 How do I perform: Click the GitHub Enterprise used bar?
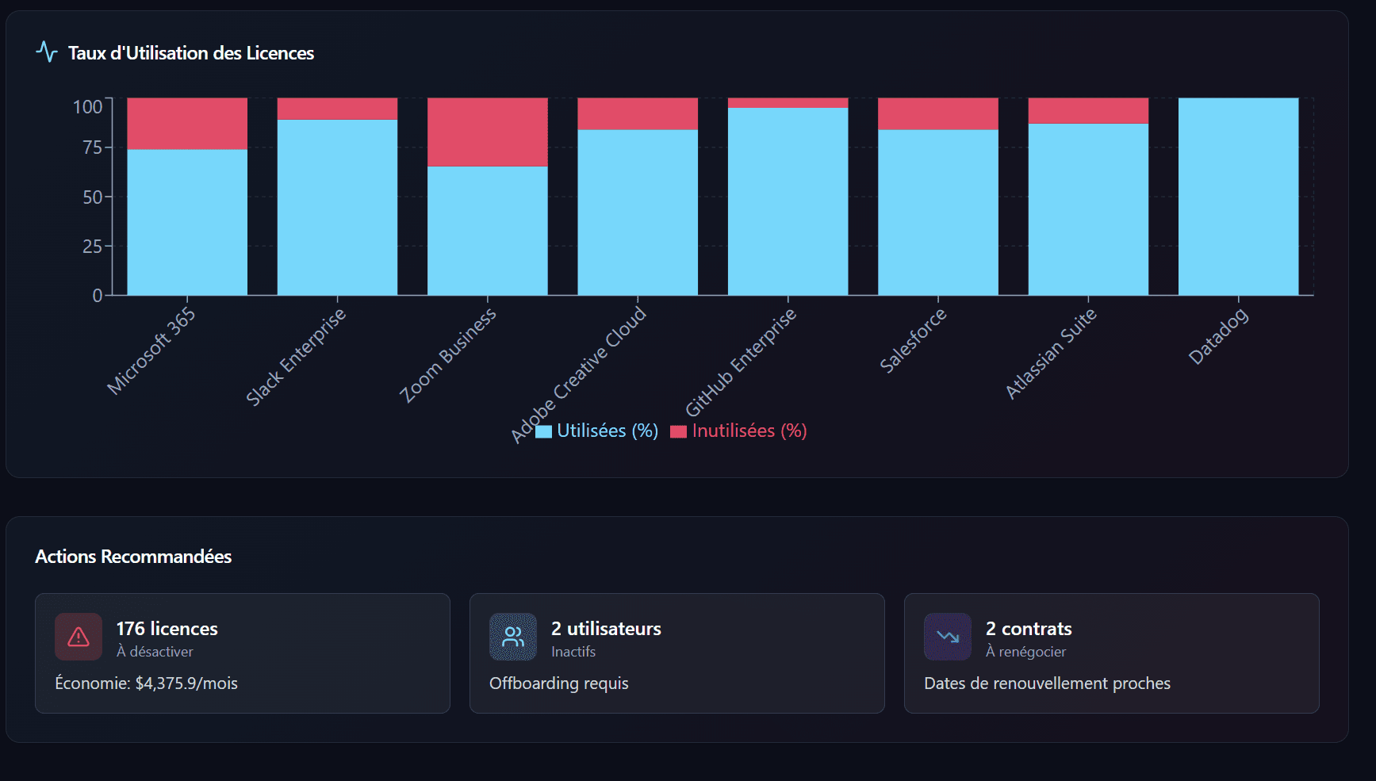(788, 201)
